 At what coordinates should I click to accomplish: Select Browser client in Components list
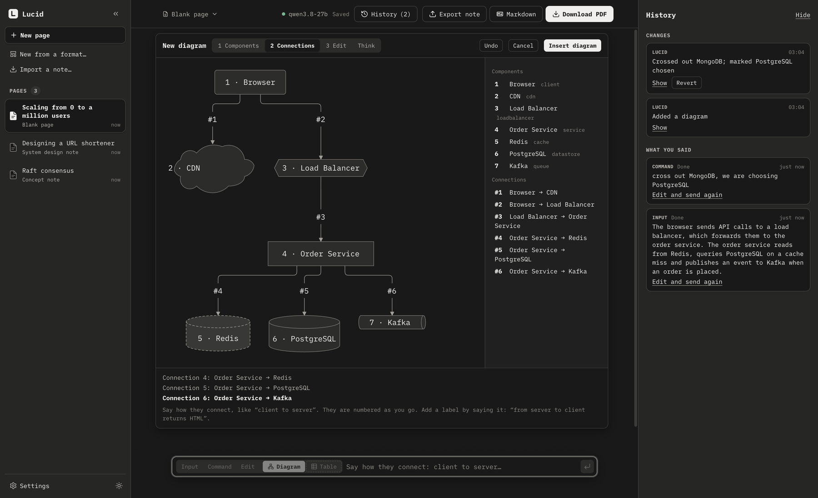coord(545,84)
